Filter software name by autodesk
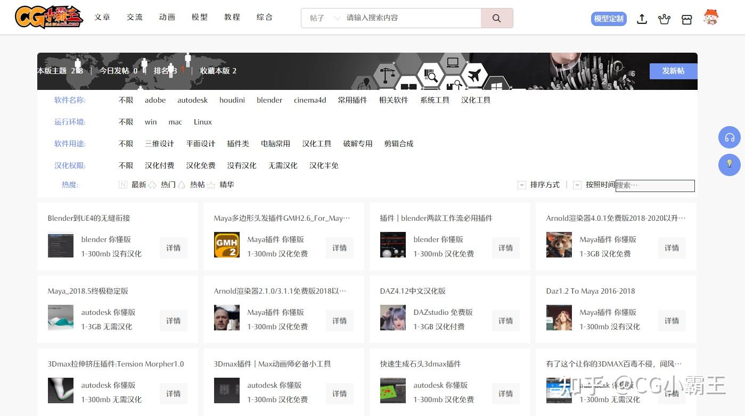Image resolution: width=745 pixels, height=416 pixels. 193,100
